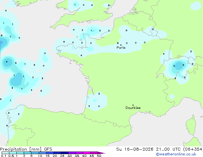This screenshot has width=203, height=157.
Task: Click the Paris location dot marker
Action: pyautogui.click(x=121, y=45)
